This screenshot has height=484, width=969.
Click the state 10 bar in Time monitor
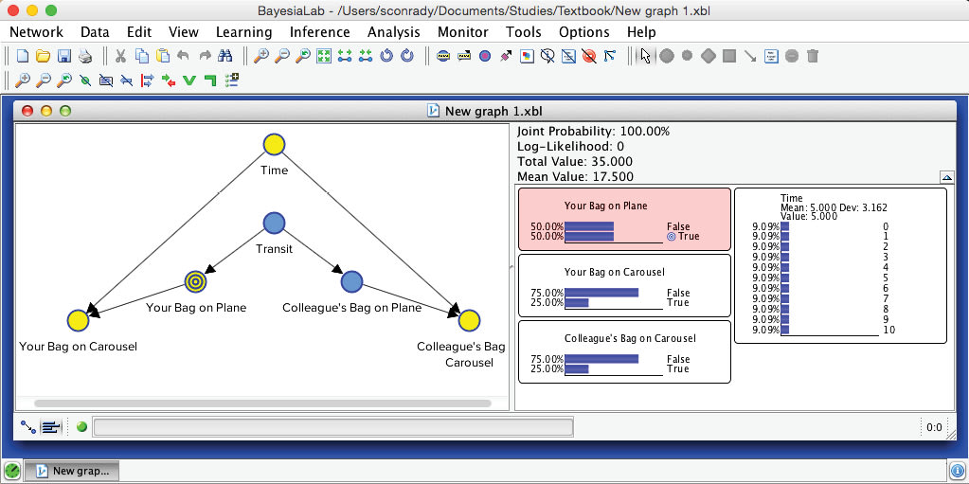click(785, 330)
